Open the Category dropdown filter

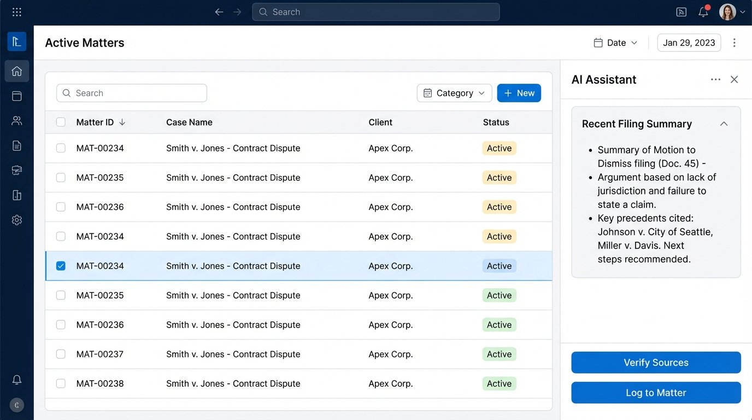point(454,93)
